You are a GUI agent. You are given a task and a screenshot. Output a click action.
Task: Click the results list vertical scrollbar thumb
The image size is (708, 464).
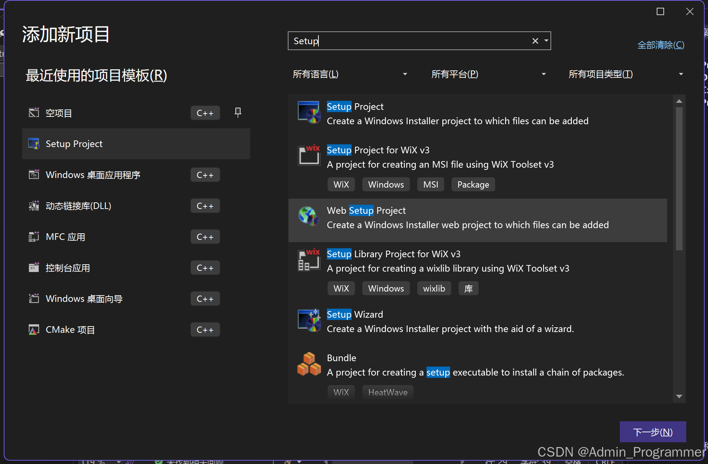tap(679, 179)
